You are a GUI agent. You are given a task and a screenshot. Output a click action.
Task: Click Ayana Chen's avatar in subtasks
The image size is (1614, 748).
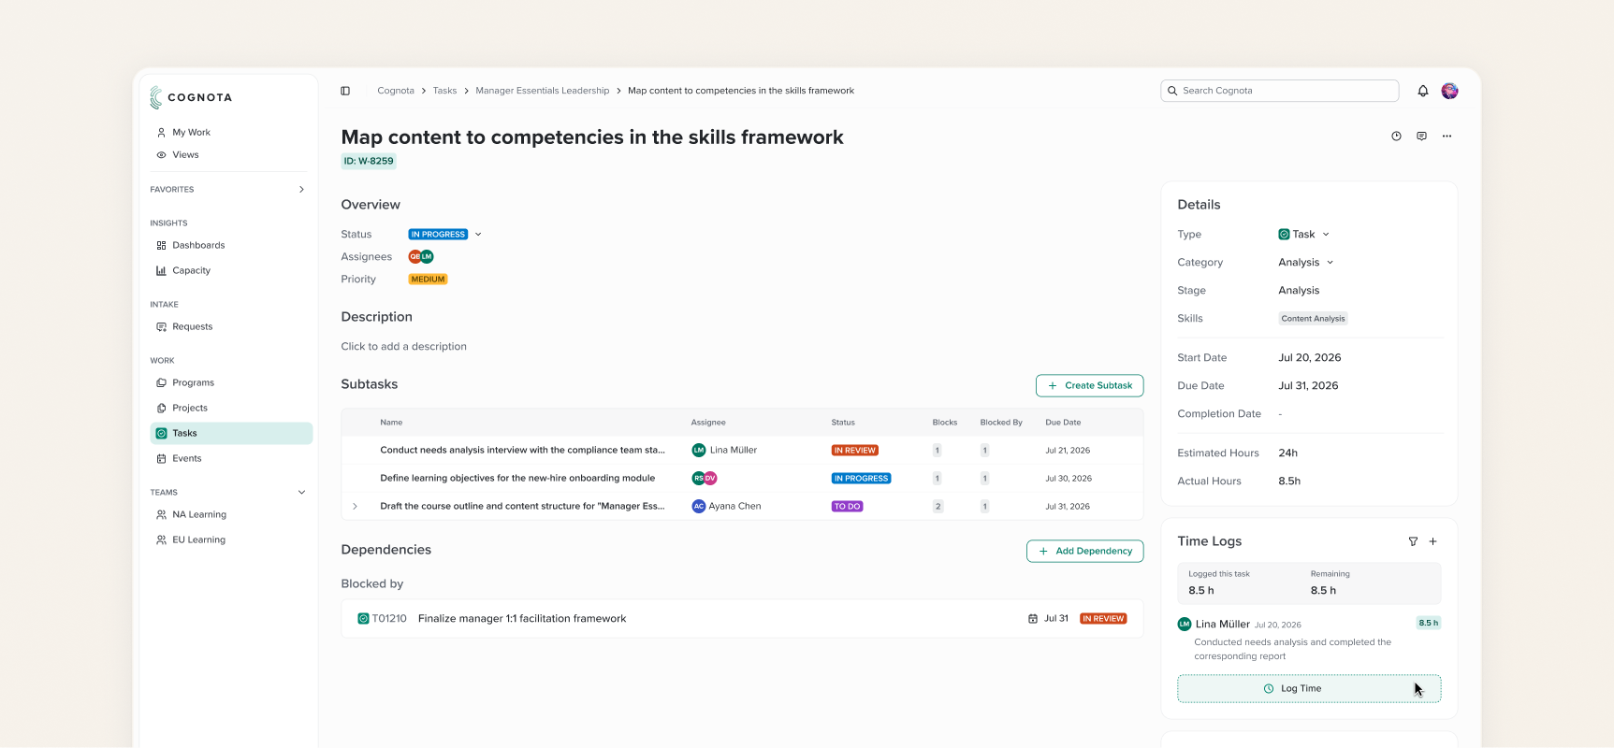pos(698,507)
